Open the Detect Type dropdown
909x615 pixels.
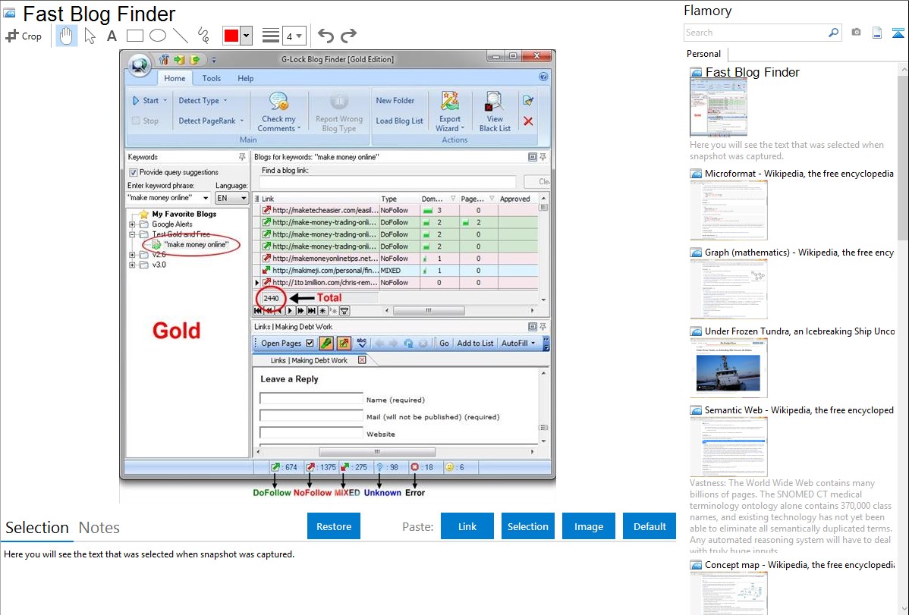point(203,100)
